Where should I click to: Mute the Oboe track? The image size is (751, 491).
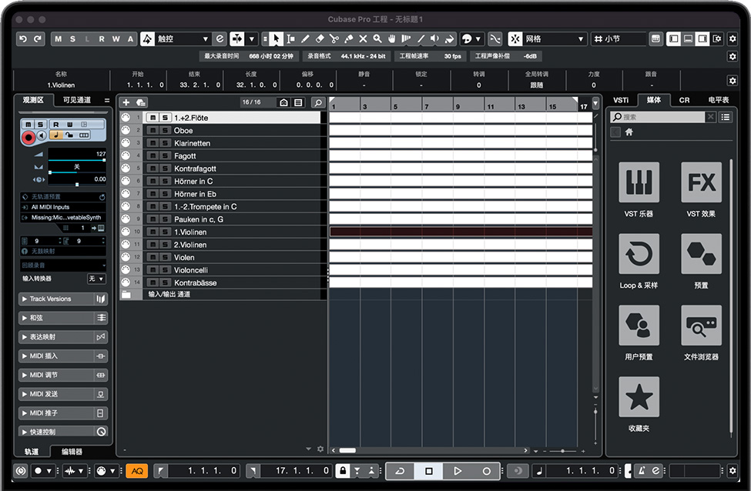pos(153,131)
